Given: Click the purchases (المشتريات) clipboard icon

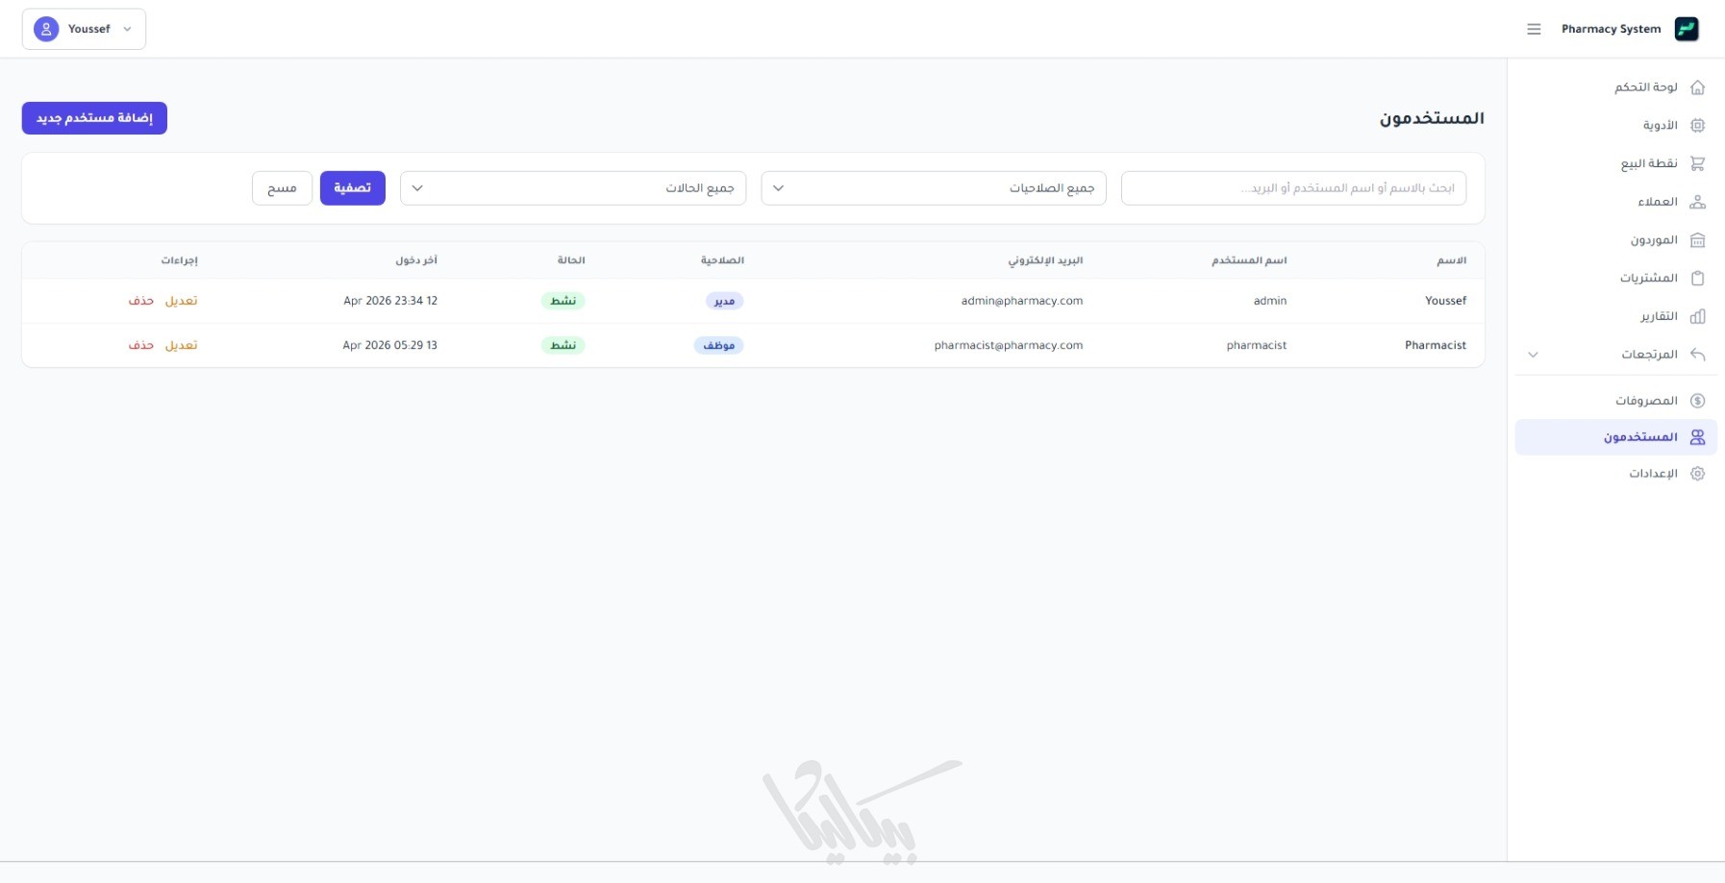Looking at the screenshot, I should (1697, 279).
